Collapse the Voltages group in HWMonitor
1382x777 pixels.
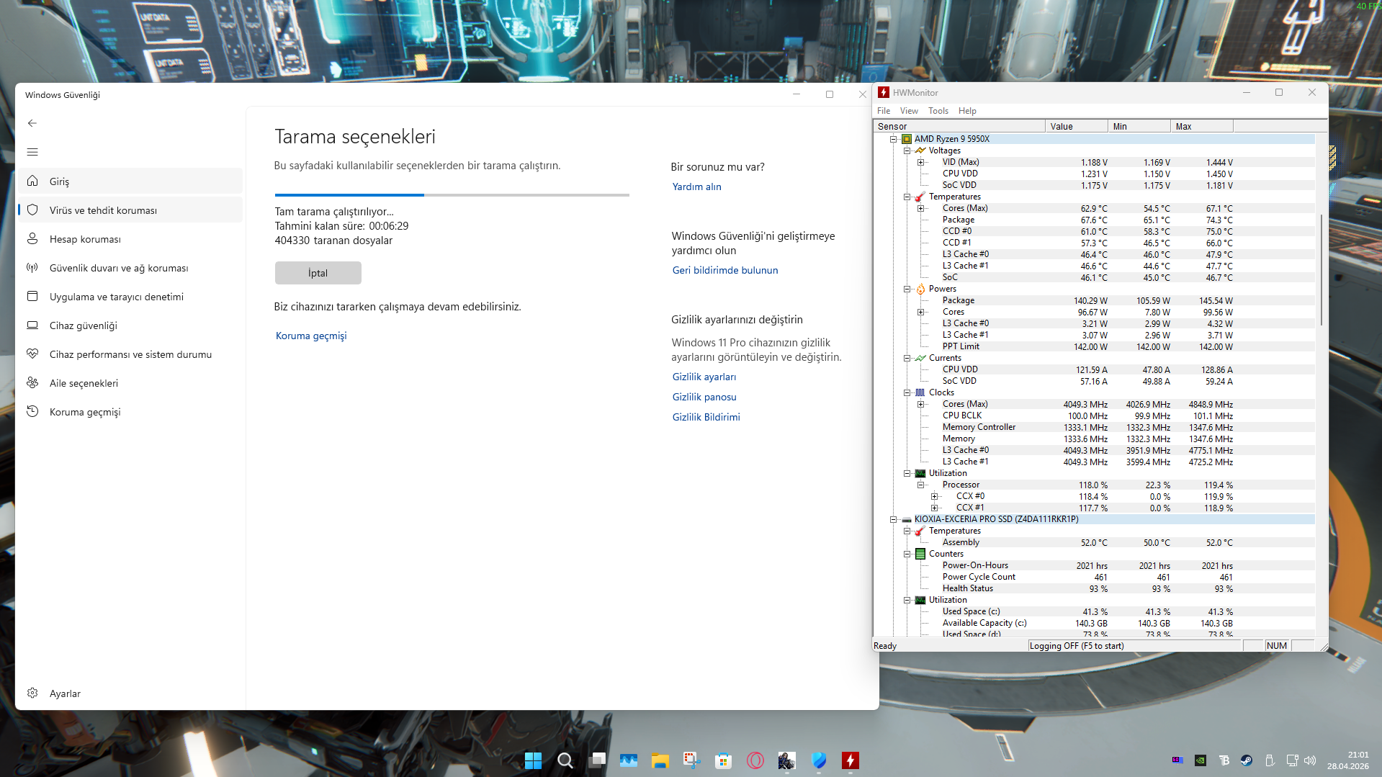(907, 151)
